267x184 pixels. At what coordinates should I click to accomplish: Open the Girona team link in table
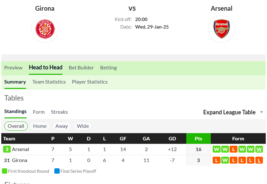click(19, 160)
